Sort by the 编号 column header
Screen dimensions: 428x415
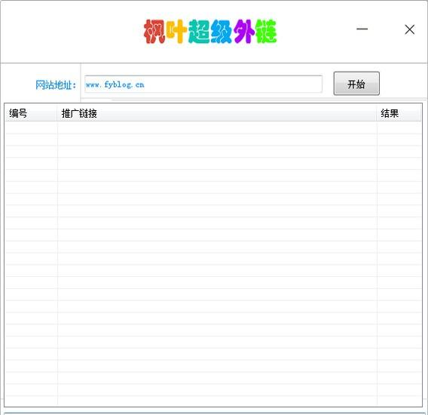pyautogui.click(x=31, y=113)
